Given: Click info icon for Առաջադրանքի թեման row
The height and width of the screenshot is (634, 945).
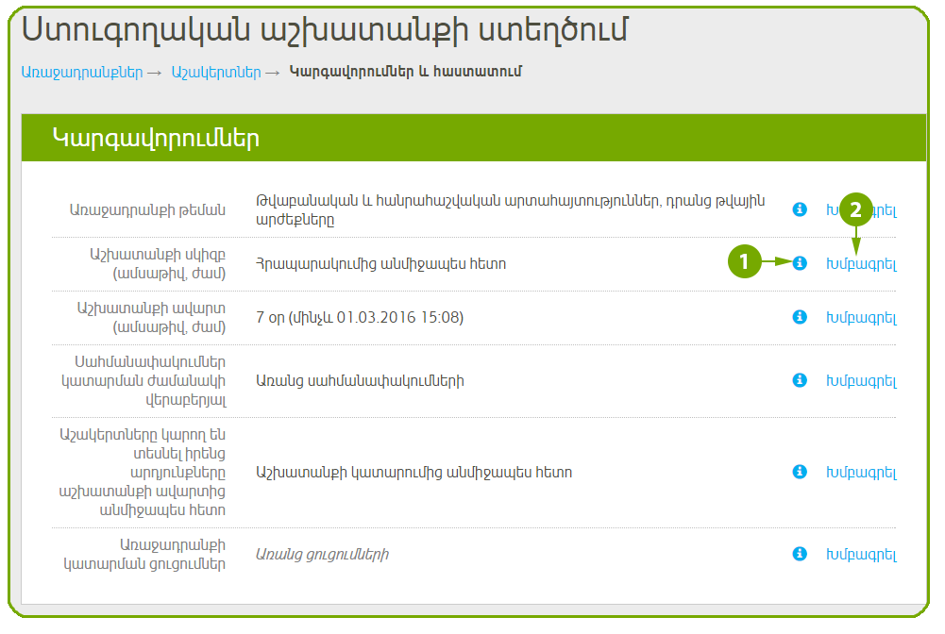Looking at the screenshot, I should click(800, 209).
